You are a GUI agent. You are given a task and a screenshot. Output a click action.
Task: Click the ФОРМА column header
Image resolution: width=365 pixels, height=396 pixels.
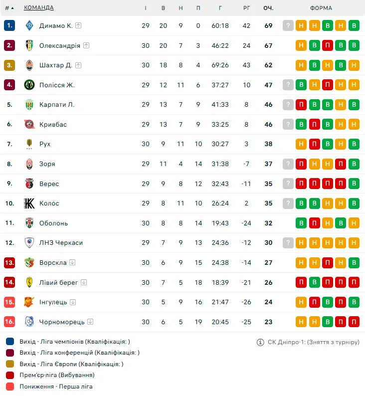click(321, 8)
